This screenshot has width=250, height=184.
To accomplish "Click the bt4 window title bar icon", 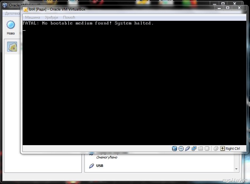I will tap(25, 9).
